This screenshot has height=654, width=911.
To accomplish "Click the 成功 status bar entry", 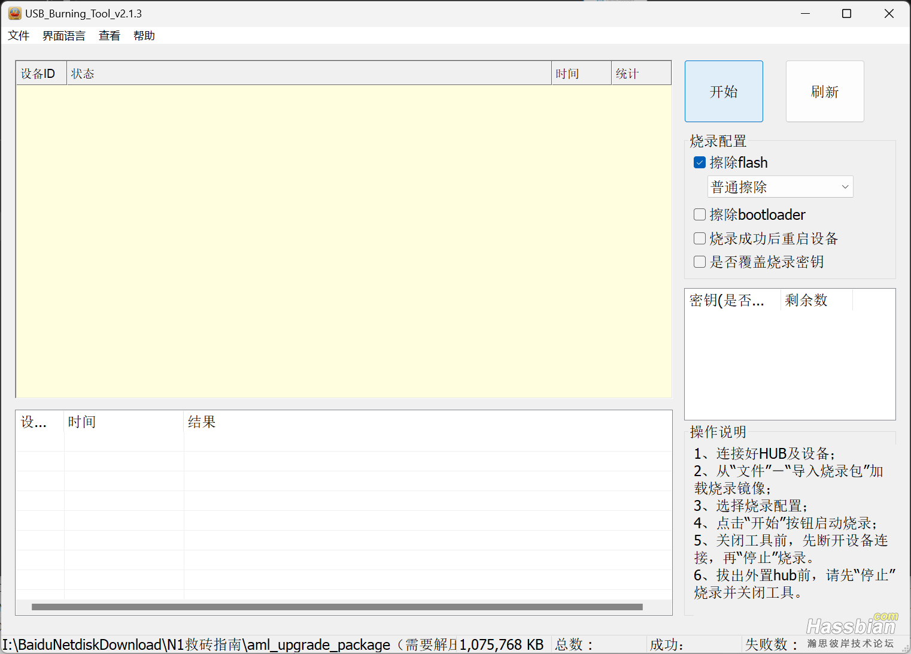I will pyautogui.click(x=667, y=644).
